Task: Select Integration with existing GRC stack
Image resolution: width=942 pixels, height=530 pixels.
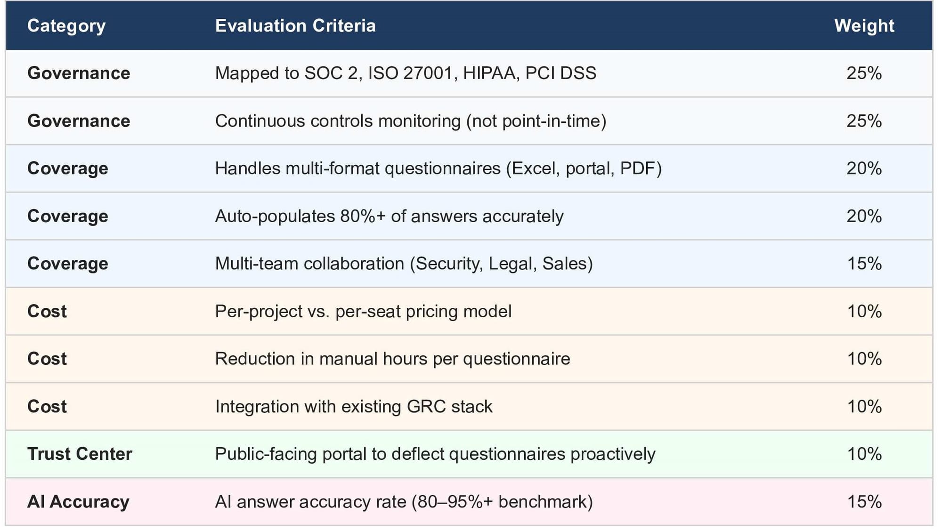Action: click(x=354, y=406)
